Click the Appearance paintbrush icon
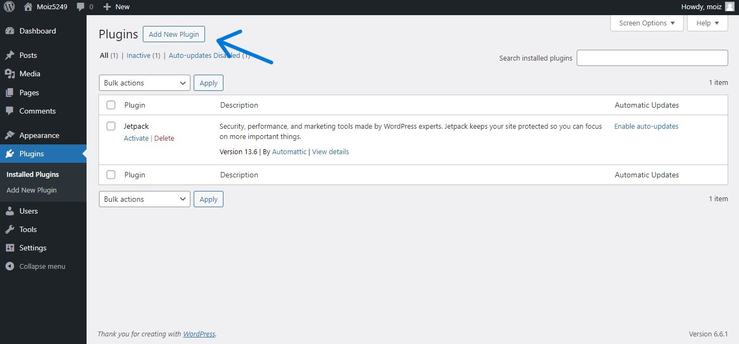 (10, 135)
